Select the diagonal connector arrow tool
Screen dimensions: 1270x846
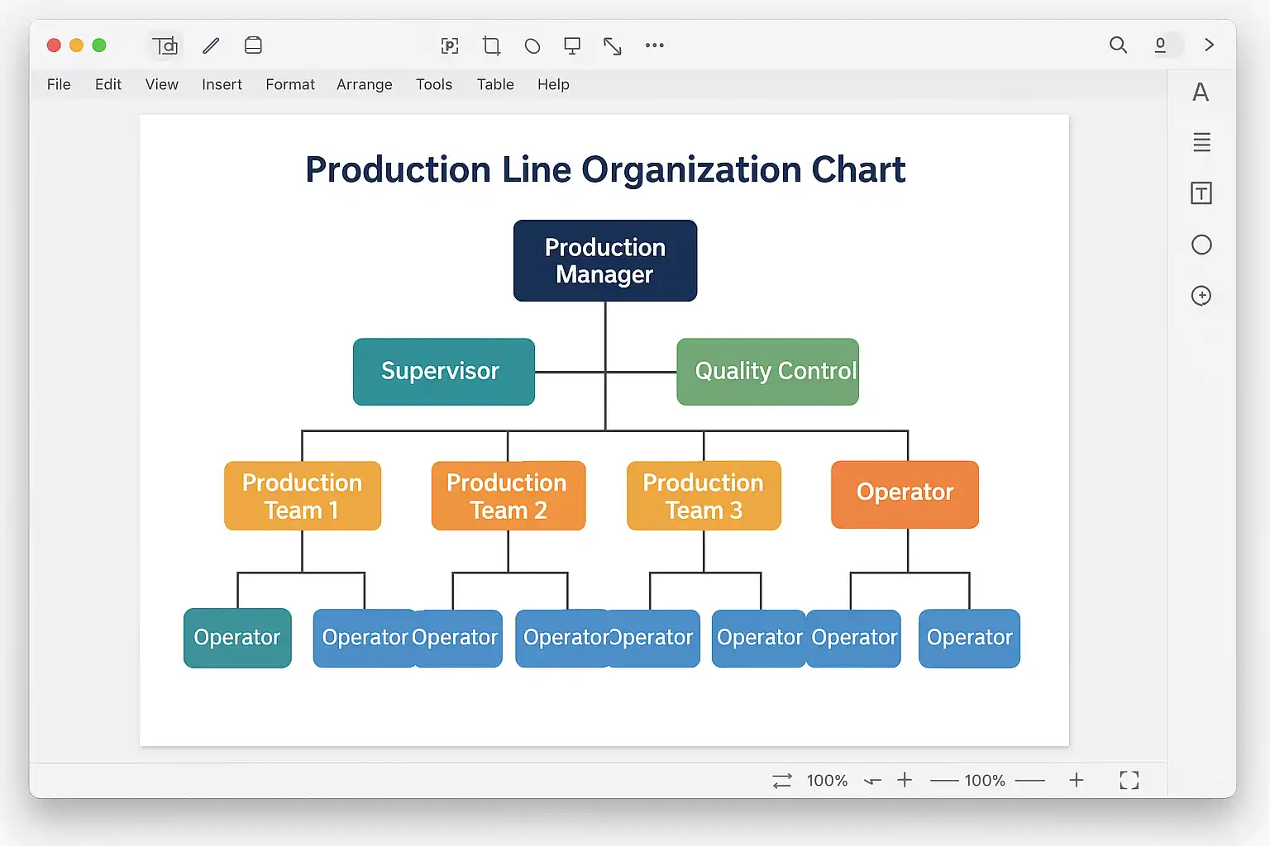coord(613,46)
